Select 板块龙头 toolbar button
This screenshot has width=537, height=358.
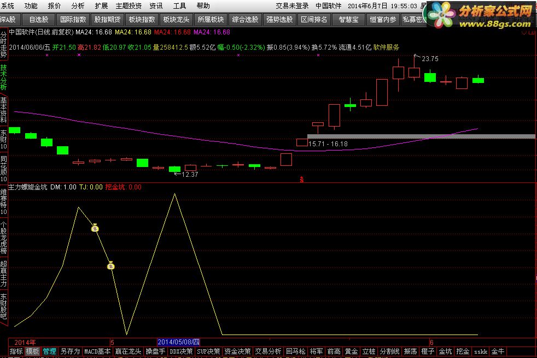(176, 20)
